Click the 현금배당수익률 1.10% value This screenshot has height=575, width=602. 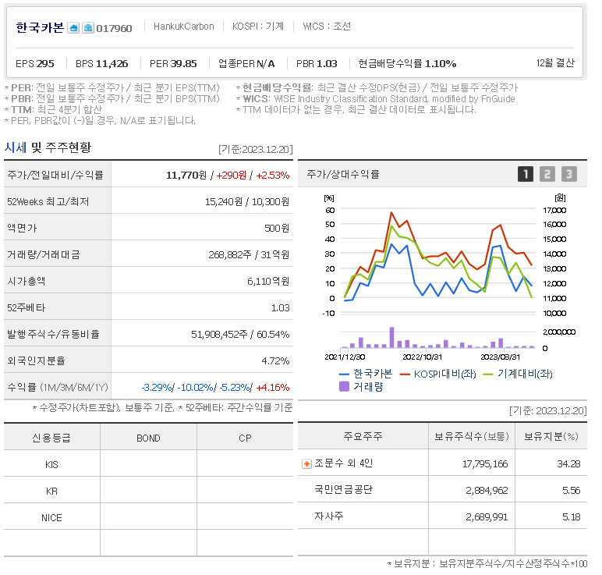(407, 64)
